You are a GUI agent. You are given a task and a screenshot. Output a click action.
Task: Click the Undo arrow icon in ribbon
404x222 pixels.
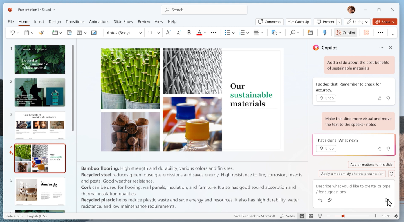tap(12, 33)
